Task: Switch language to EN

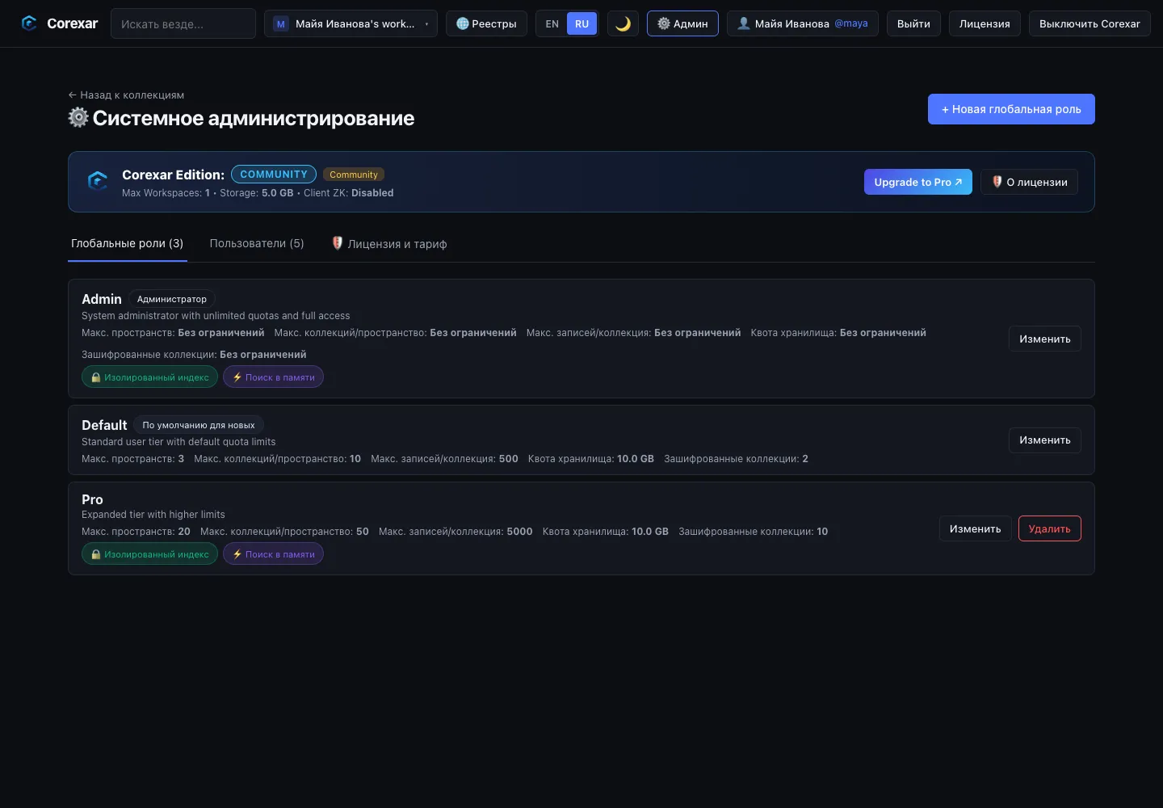Action: (552, 24)
